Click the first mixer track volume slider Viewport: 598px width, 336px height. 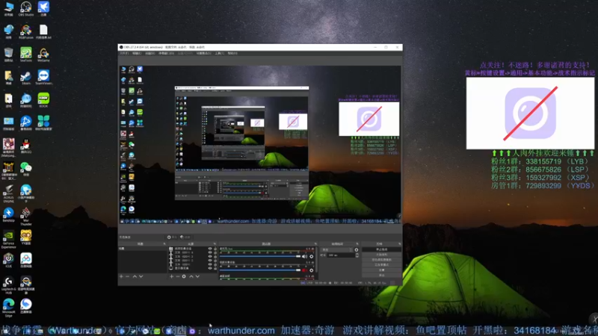click(260, 256)
